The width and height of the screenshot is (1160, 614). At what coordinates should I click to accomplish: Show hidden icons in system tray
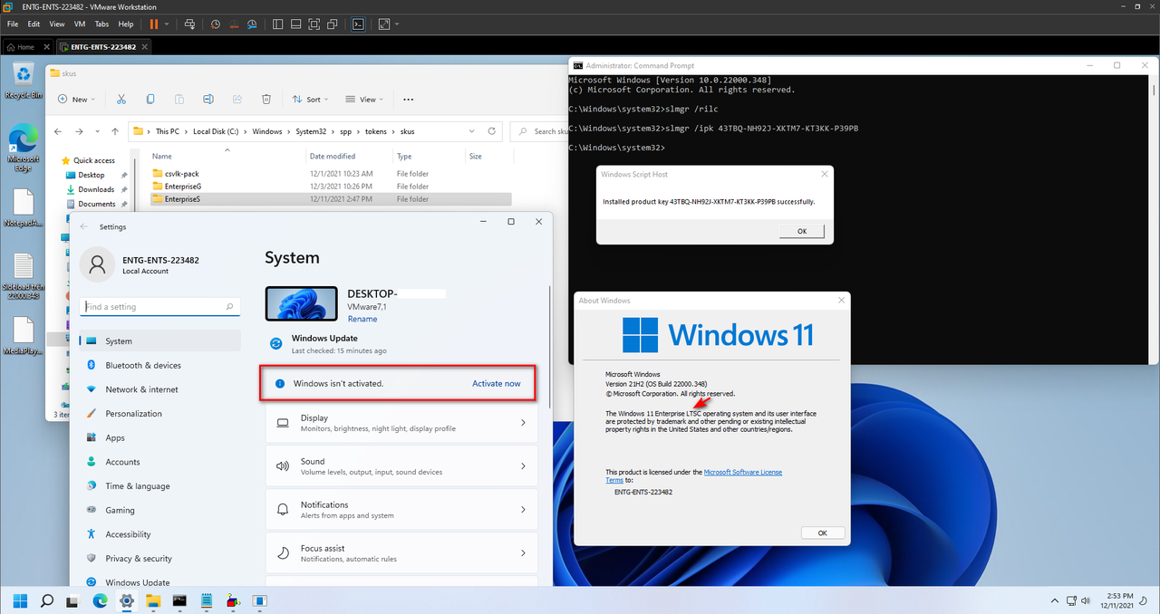(x=1054, y=600)
